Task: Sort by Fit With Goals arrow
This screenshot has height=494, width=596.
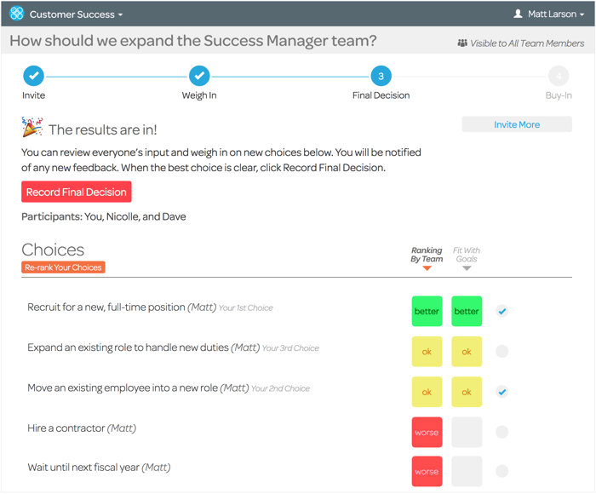Action: tap(467, 268)
